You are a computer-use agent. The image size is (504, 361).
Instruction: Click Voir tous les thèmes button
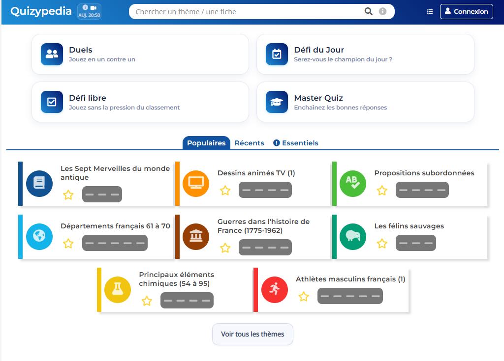tap(252, 334)
